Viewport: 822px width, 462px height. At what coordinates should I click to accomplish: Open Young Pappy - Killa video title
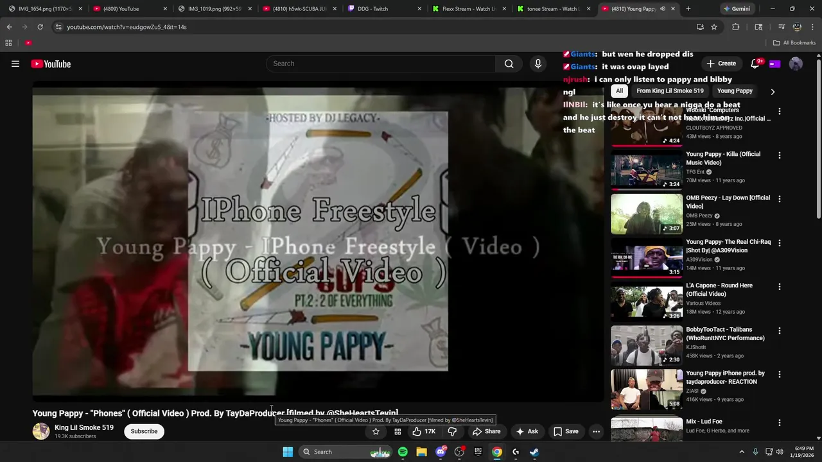(723, 158)
